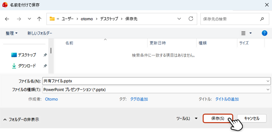Select ユーザー in the address path

pos(67,19)
